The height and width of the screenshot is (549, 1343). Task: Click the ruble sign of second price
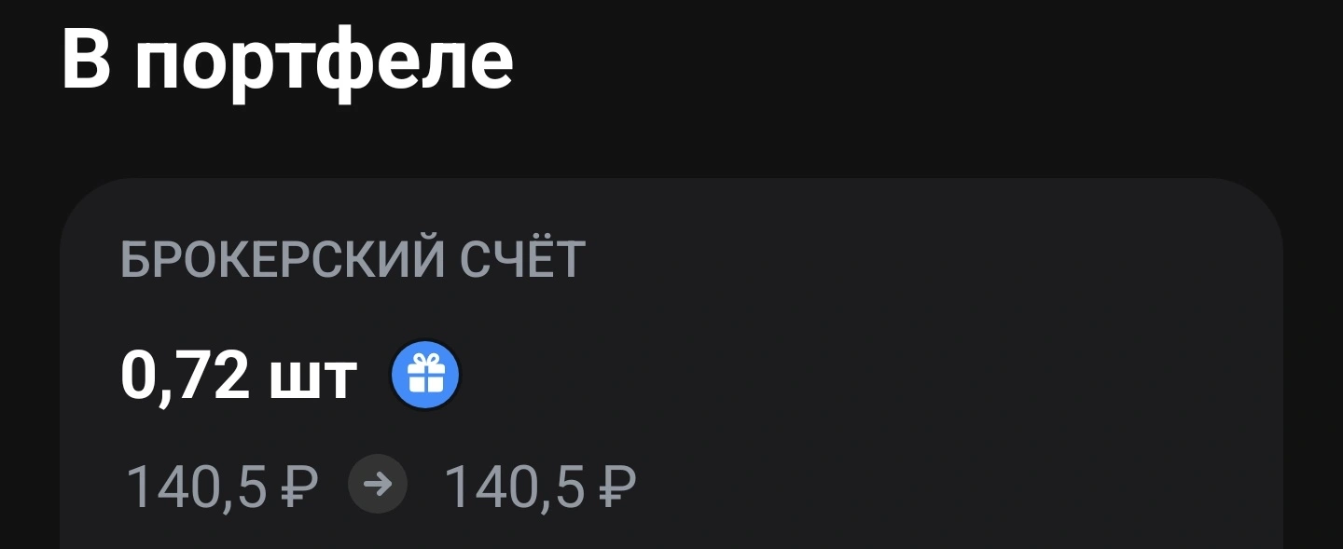(x=616, y=487)
